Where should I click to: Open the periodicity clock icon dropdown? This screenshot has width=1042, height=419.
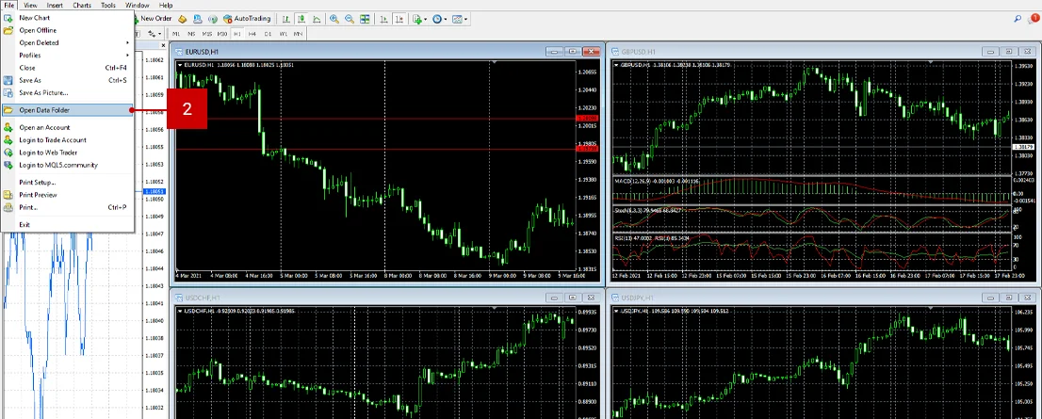tap(440, 19)
